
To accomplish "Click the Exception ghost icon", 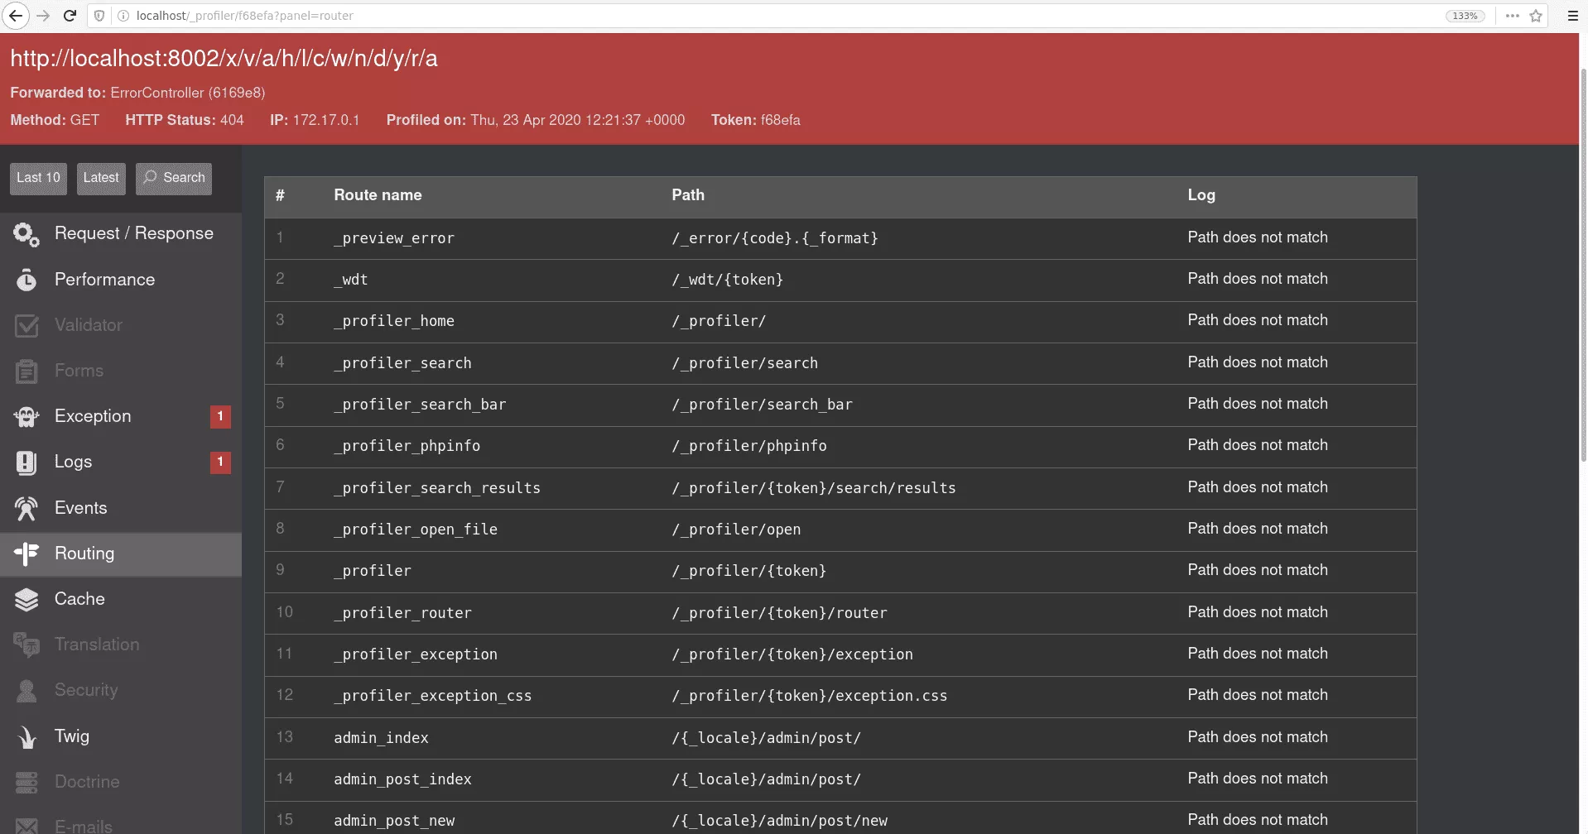I will (x=26, y=417).
